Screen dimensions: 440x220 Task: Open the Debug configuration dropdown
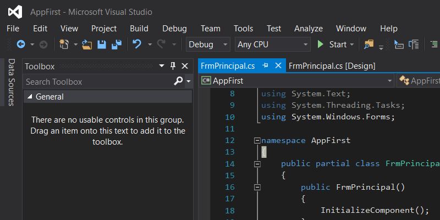208,45
